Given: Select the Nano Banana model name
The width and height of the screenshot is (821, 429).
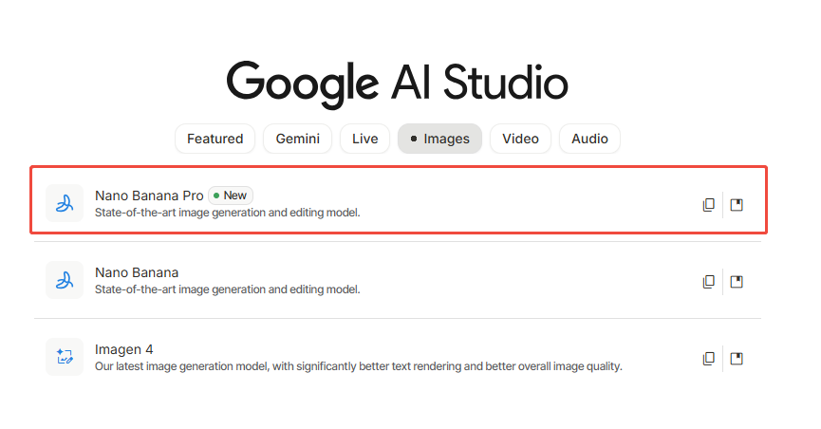Looking at the screenshot, I should click(137, 272).
